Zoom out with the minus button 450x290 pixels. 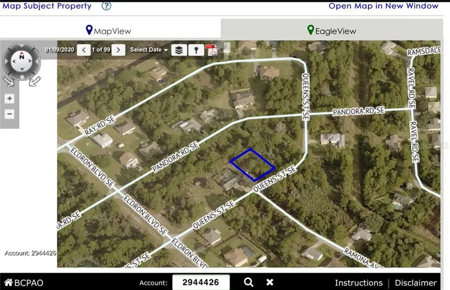pyautogui.click(x=10, y=114)
